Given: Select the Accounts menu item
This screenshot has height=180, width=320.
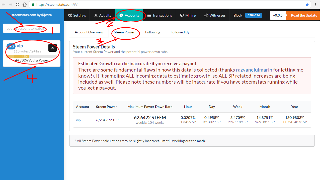Looking at the screenshot, I should pyautogui.click(x=129, y=15).
